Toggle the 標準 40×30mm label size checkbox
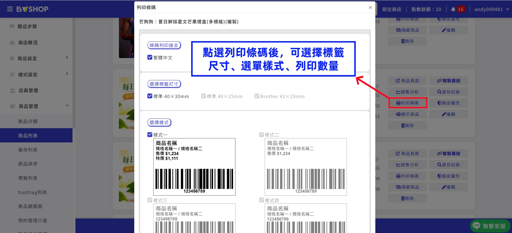This screenshot has width=512, height=233. click(150, 96)
